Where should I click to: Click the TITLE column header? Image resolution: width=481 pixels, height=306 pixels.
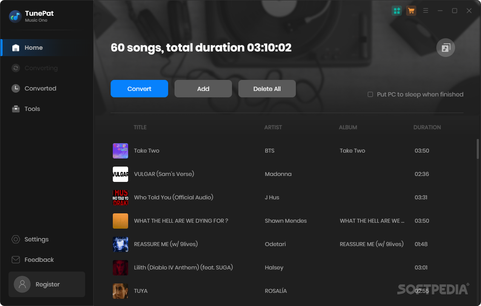click(140, 127)
